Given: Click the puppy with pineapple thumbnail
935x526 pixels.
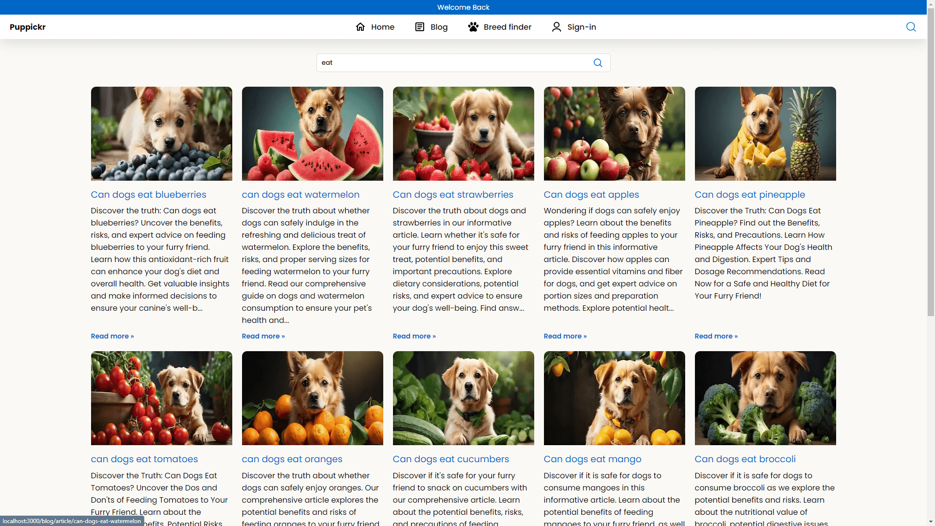Looking at the screenshot, I should (765, 133).
